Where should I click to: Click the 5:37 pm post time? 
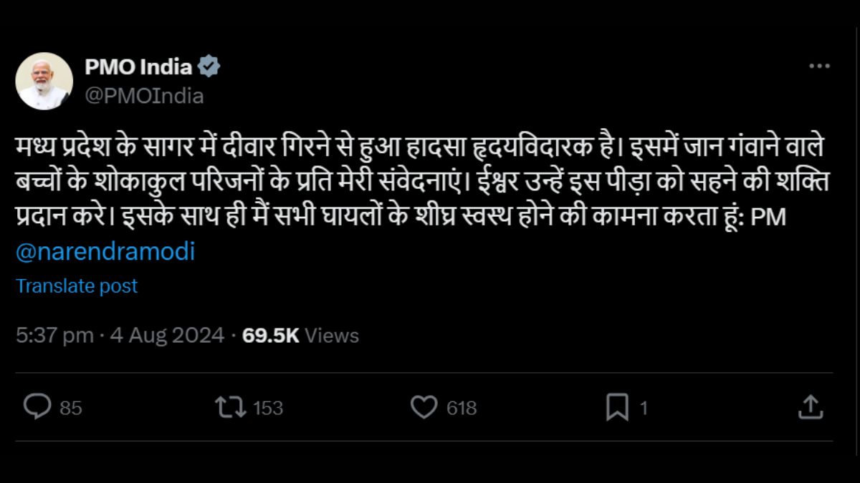pyautogui.click(x=54, y=336)
